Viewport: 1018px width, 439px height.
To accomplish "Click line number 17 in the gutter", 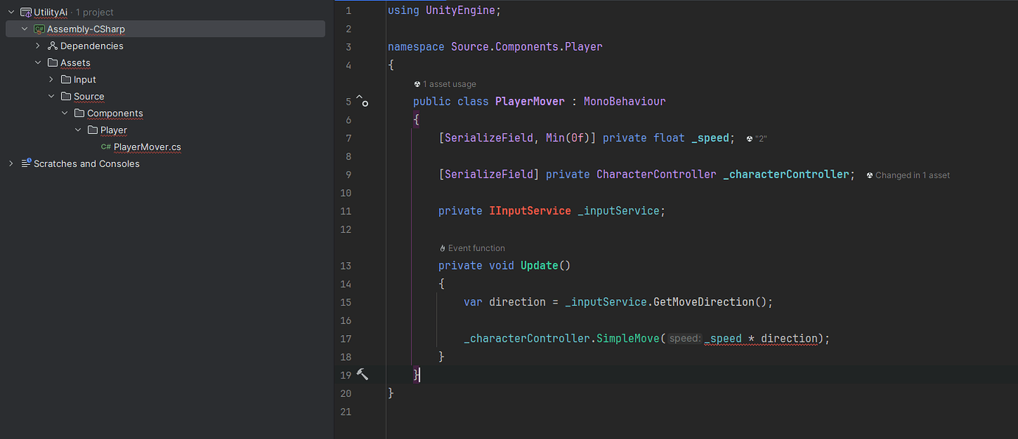I will [x=346, y=338].
